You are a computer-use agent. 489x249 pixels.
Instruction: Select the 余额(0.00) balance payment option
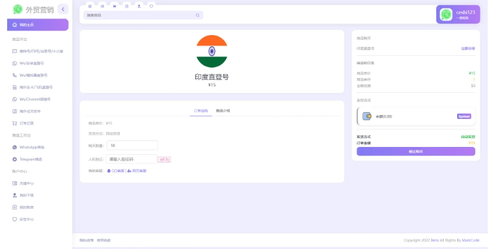point(416,116)
